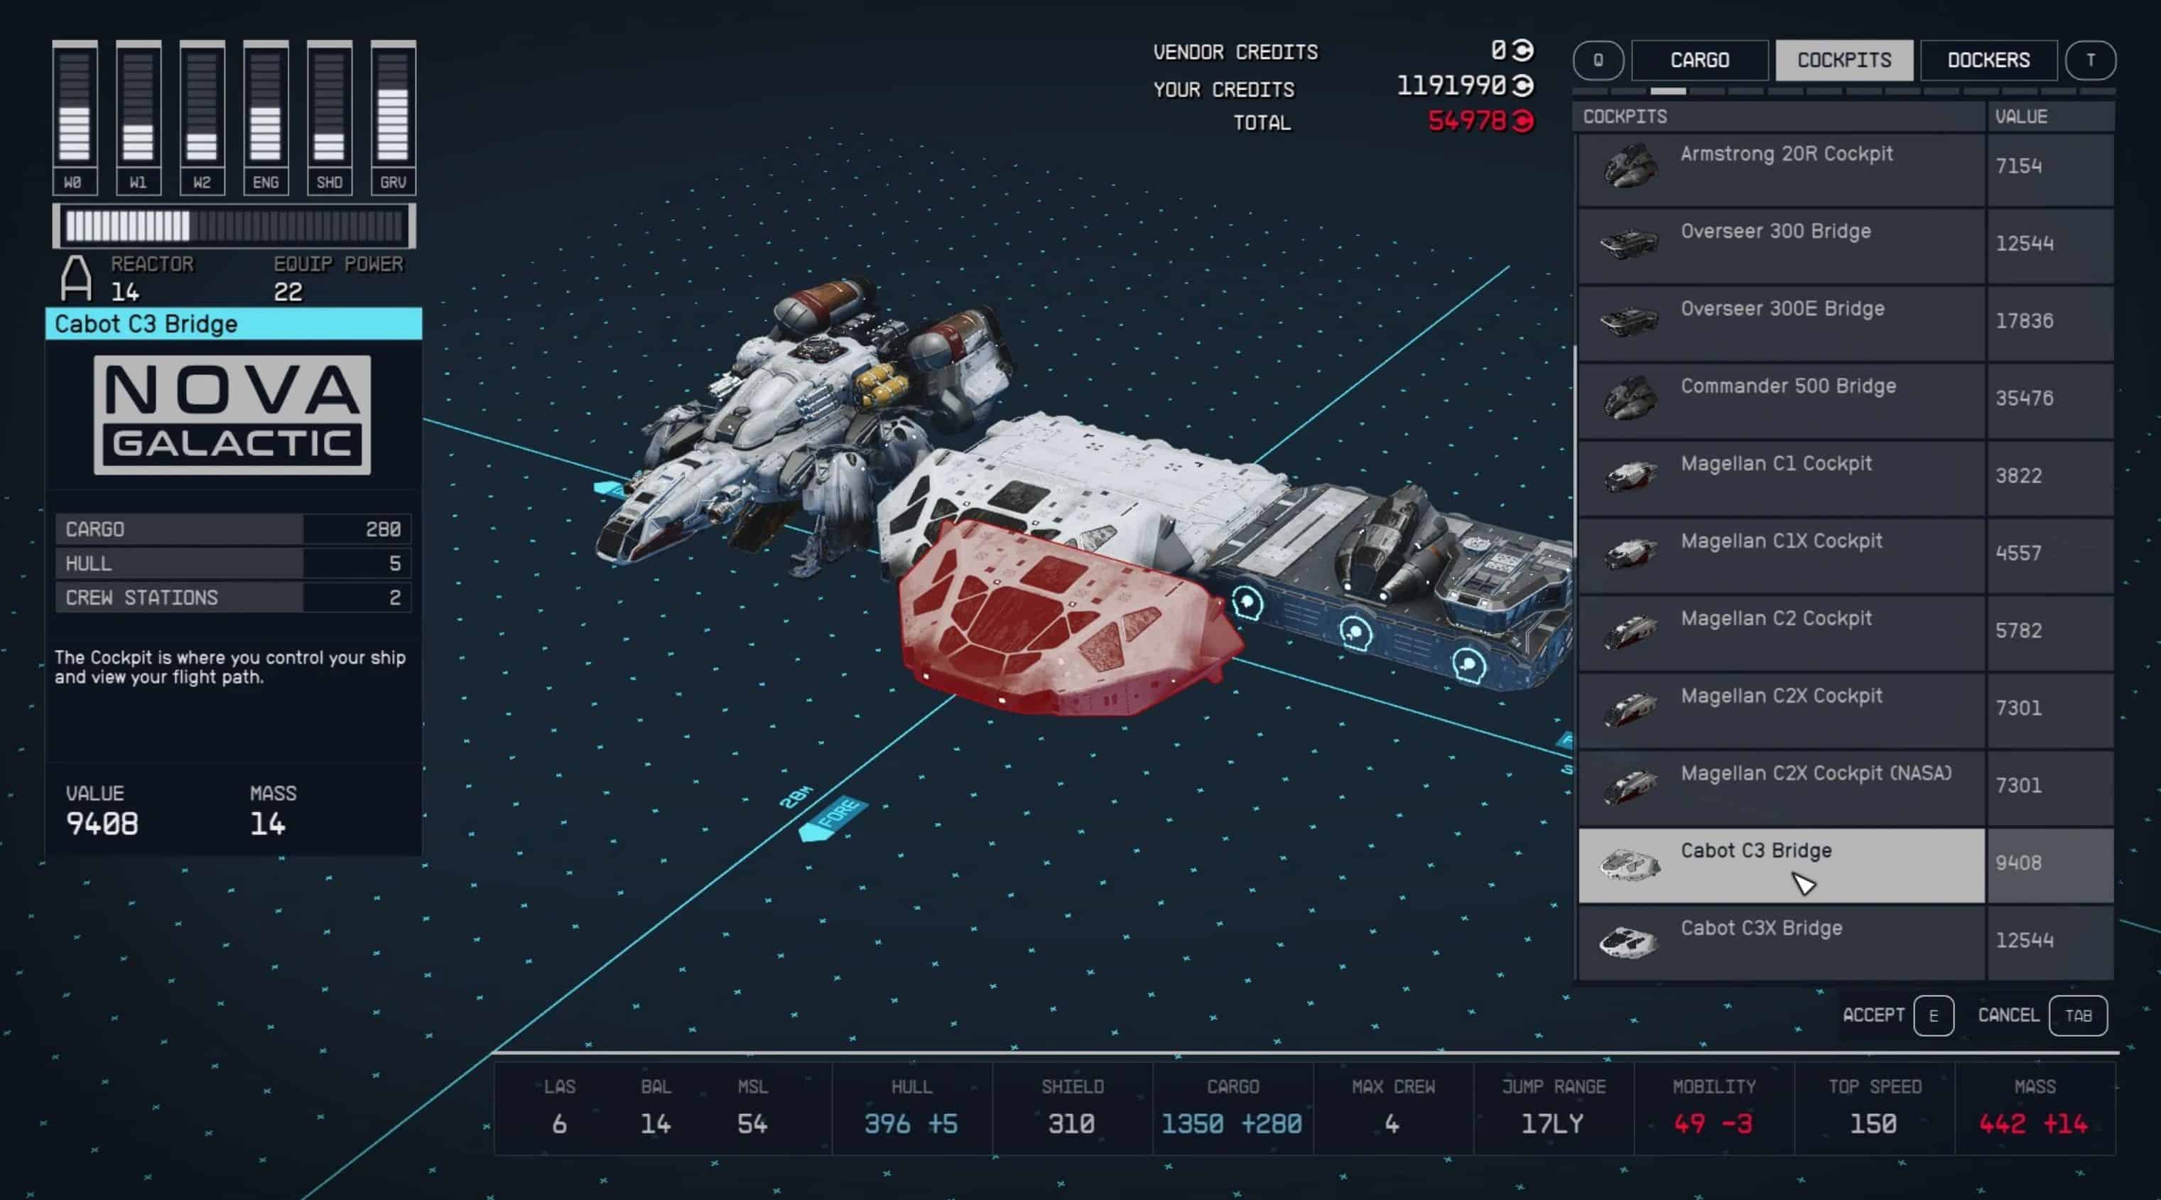The width and height of the screenshot is (2161, 1200).
Task: Click the FORE direction marker
Action: point(834,817)
